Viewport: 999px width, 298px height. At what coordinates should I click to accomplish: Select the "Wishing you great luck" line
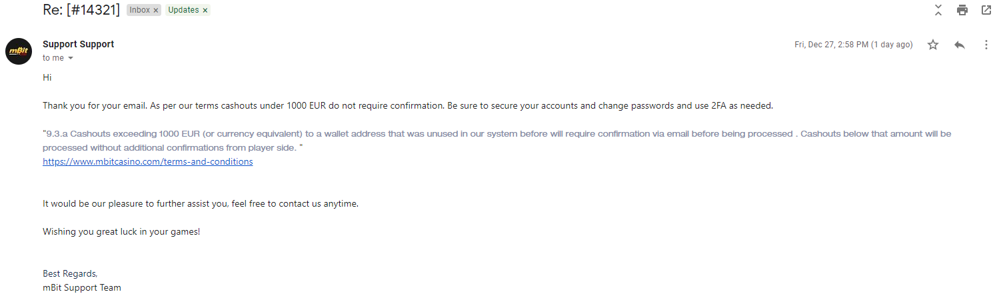tap(121, 231)
